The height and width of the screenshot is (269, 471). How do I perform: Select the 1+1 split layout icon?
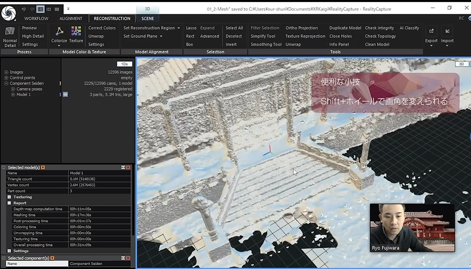[40, 9]
